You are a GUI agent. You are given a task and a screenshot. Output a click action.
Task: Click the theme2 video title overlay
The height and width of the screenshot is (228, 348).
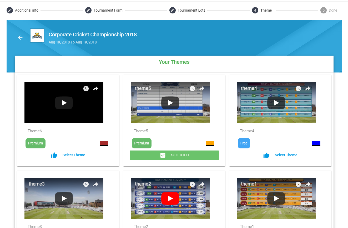pyautogui.click(x=143, y=184)
